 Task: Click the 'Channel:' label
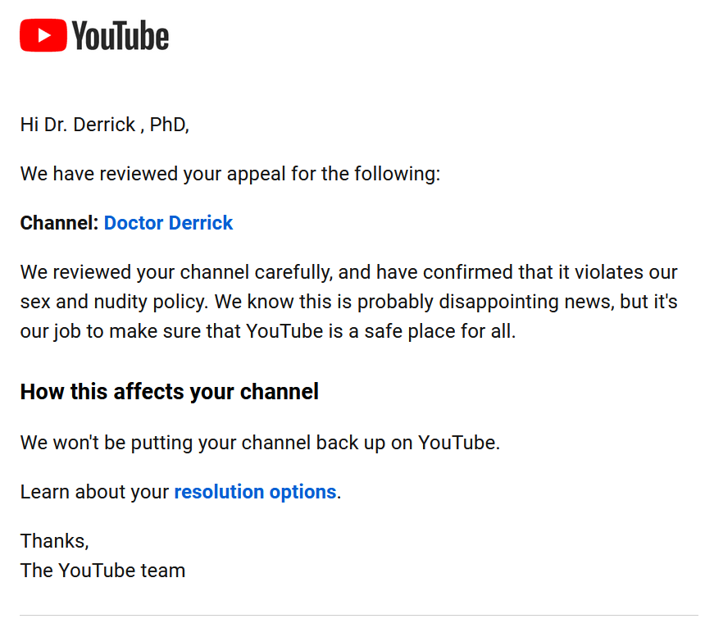tap(59, 223)
